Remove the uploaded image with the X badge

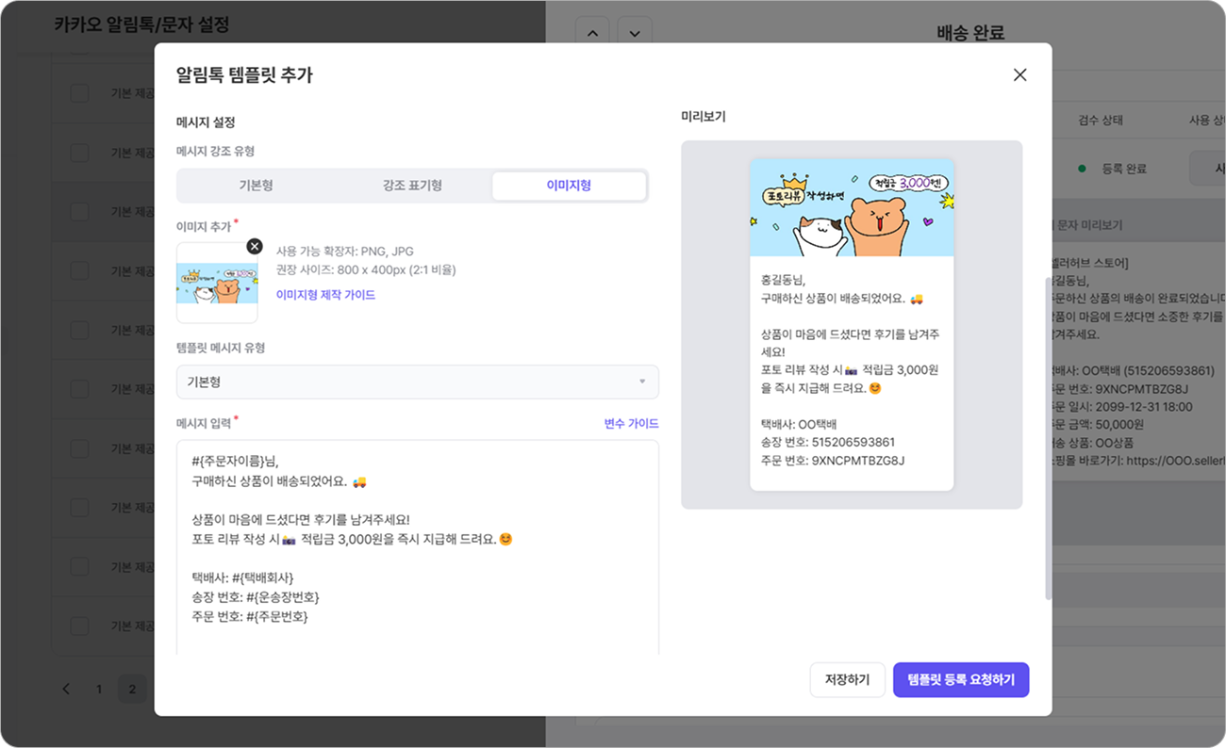click(255, 246)
